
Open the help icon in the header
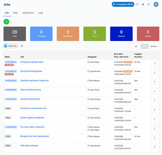click(x=148, y=4)
